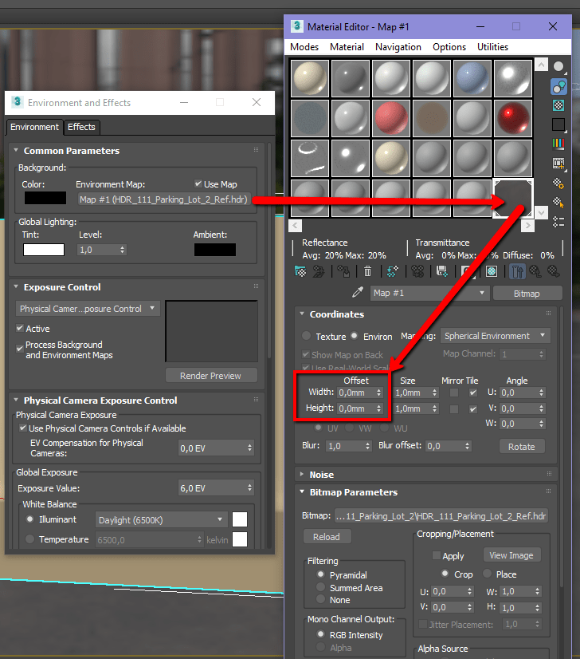Click Assign Material to Selection icon
The height and width of the screenshot is (659, 580).
coord(343,271)
